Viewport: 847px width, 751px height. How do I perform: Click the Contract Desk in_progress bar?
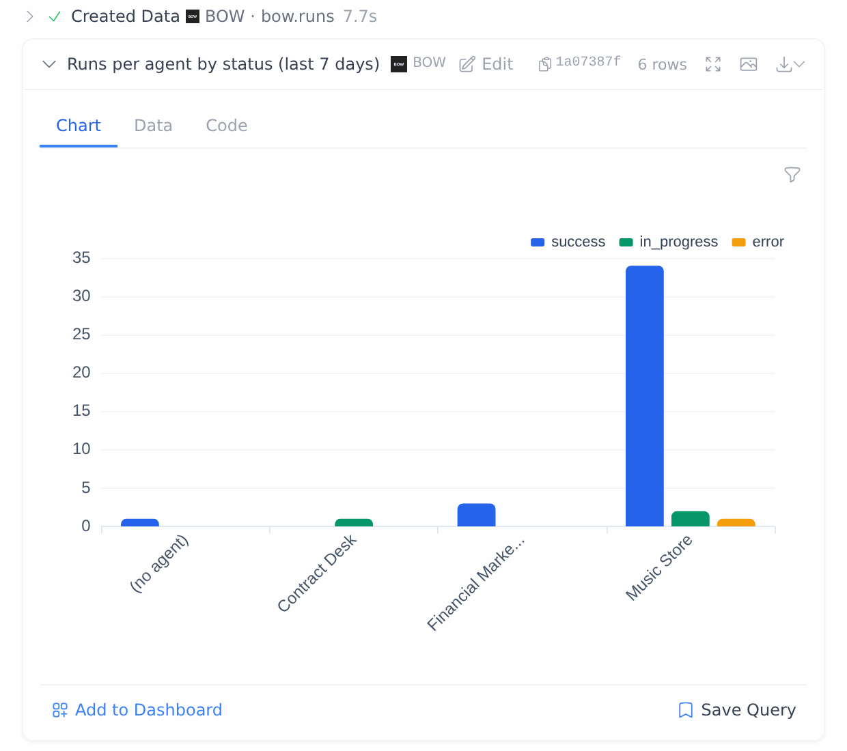(x=354, y=522)
